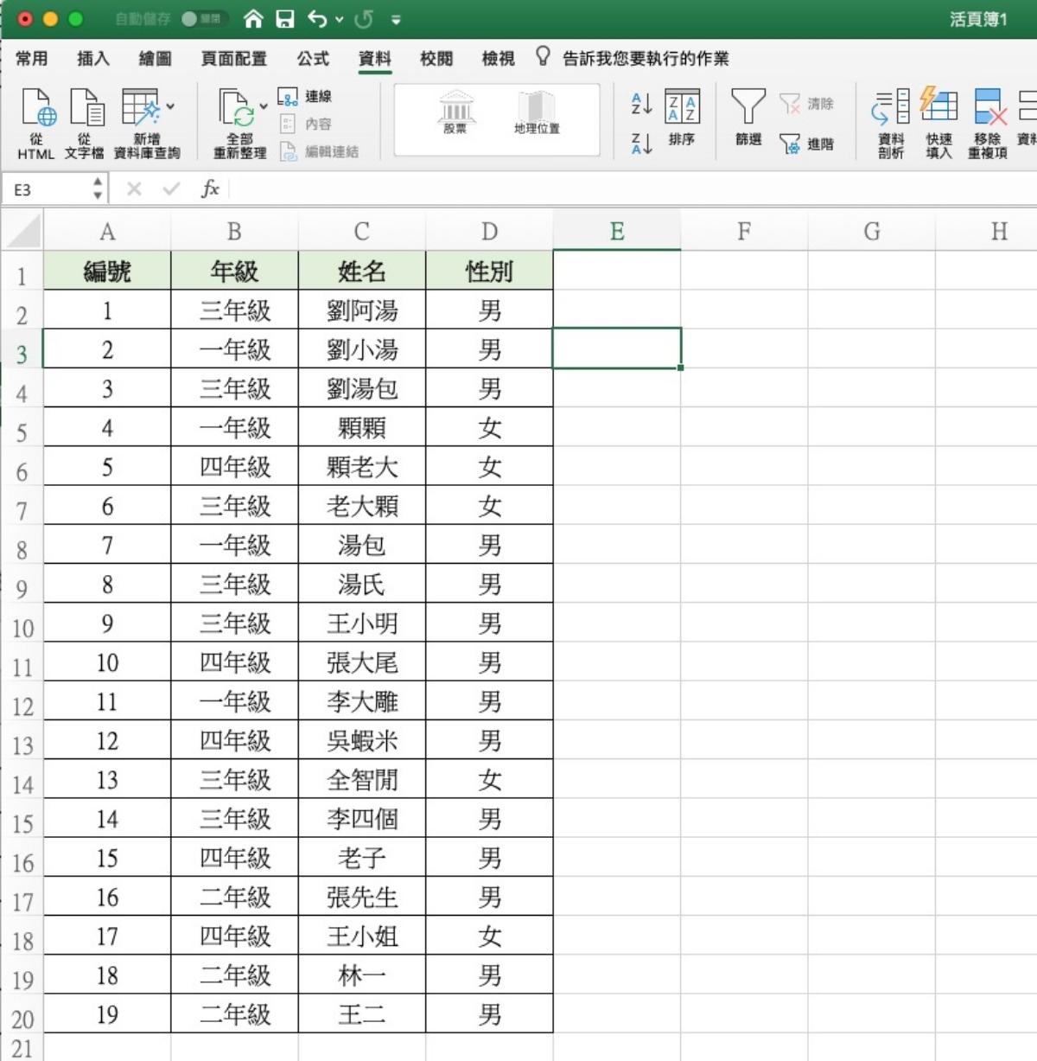Sort ascending with the A-Z icon
The width and height of the screenshot is (1037, 1061).
pos(641,104)
